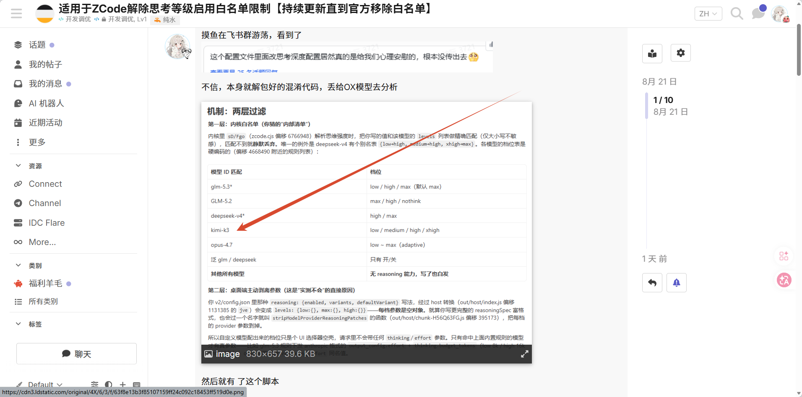Click the infinity icon beside More...
The height and width of the screenshot is (397, 802).
[18, 242]
